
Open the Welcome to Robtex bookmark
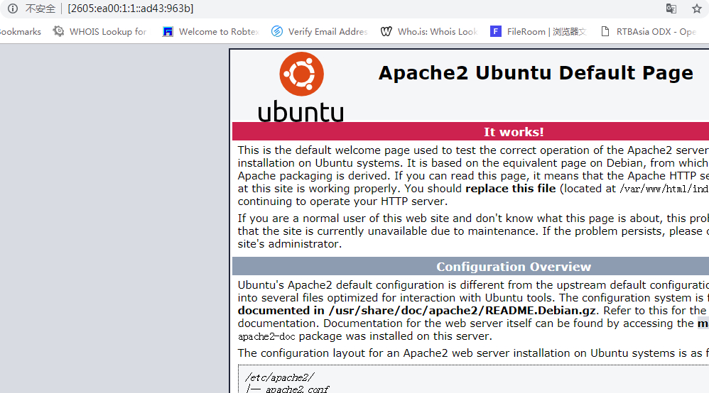211,32
